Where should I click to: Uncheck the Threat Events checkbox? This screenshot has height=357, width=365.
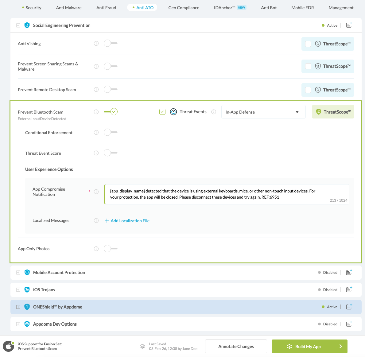(162, 112)
